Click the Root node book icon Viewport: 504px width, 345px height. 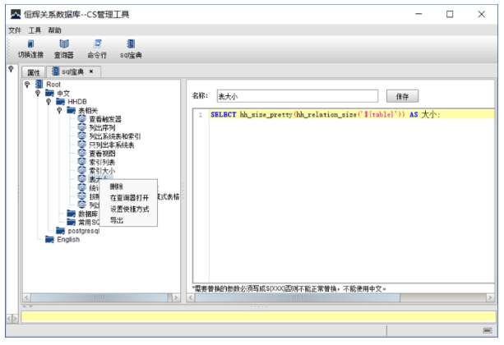[39, 84]
